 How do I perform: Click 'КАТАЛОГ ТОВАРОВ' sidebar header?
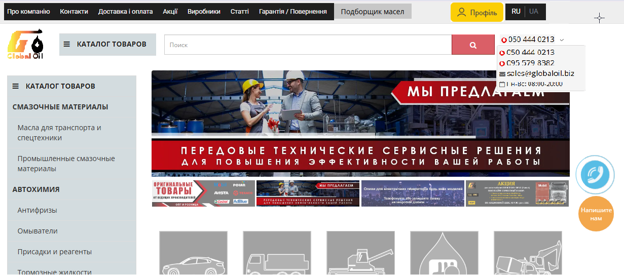click(71, 86)
